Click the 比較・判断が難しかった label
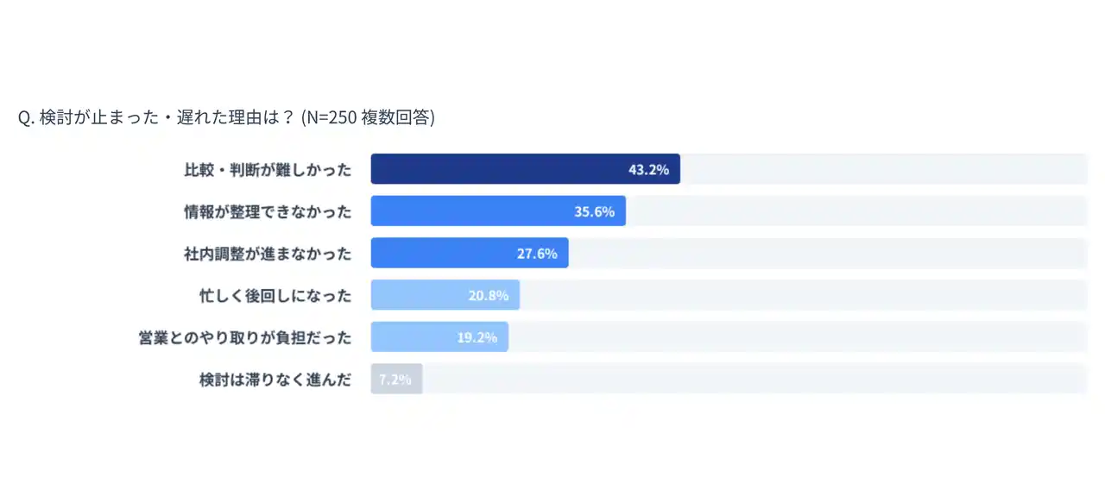This screenshot has height=484, width=1105. (x=268, y=170)
